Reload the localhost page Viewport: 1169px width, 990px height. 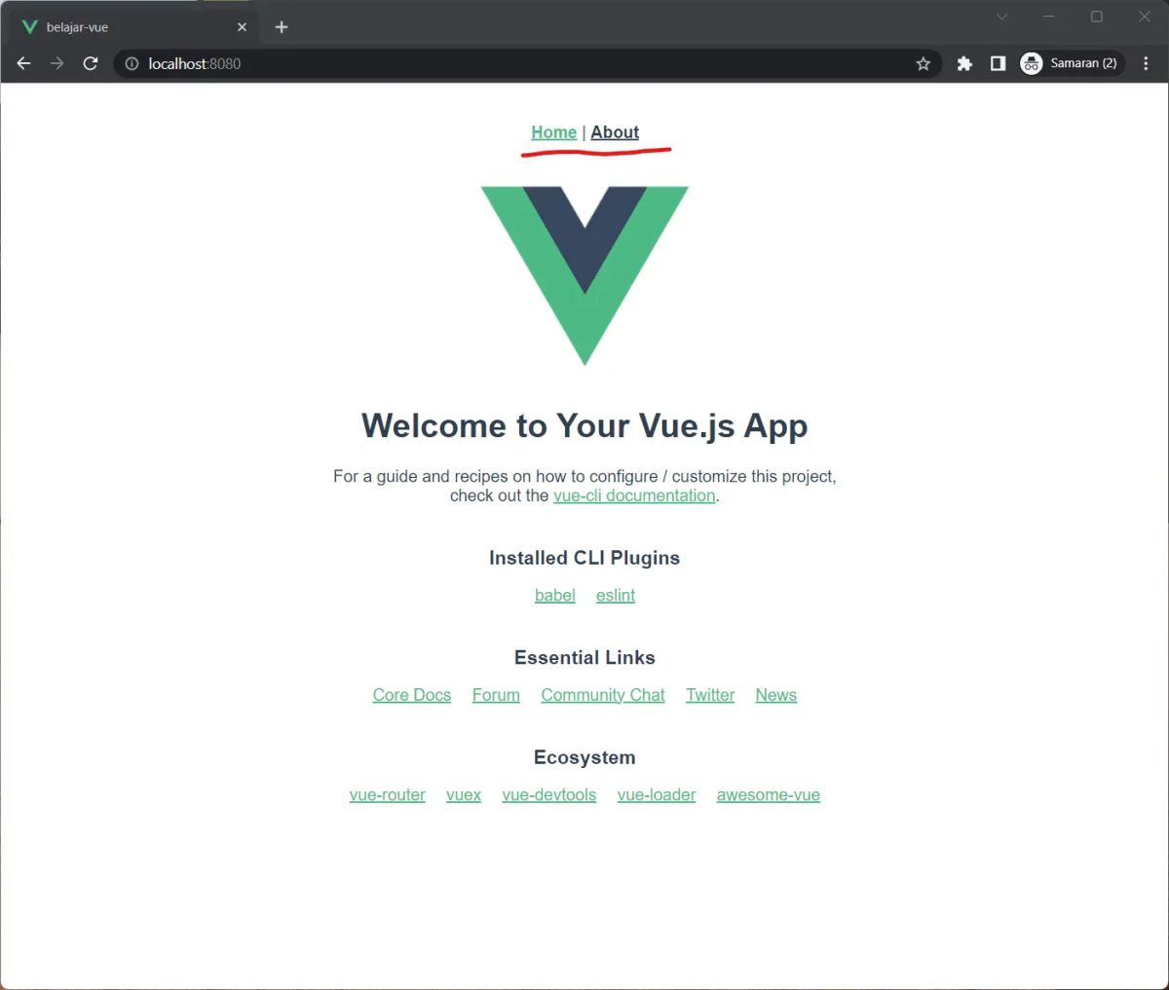91,63
